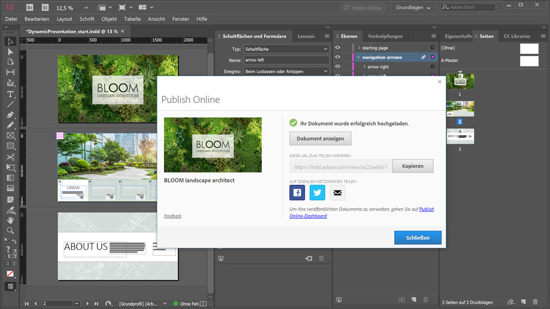Select the Direct Selection tool
550x309 pixels.
point(10,51)
